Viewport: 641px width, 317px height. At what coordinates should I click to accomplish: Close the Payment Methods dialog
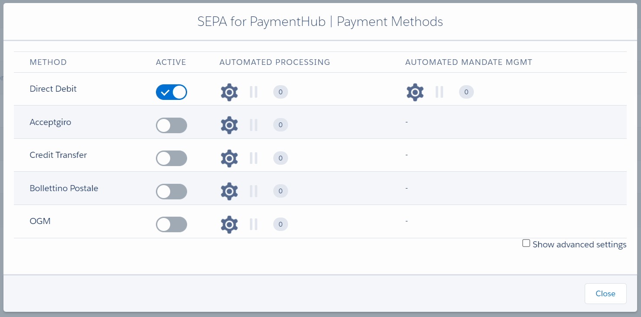coord(605,293)
